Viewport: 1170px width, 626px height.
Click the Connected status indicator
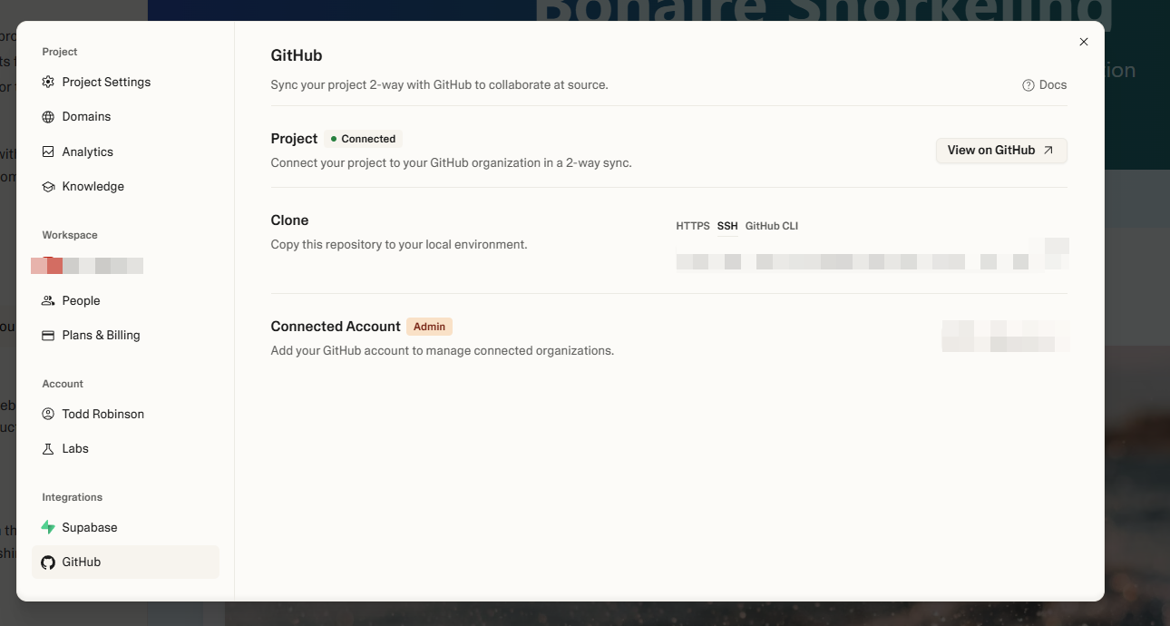[x=362, y=139]
